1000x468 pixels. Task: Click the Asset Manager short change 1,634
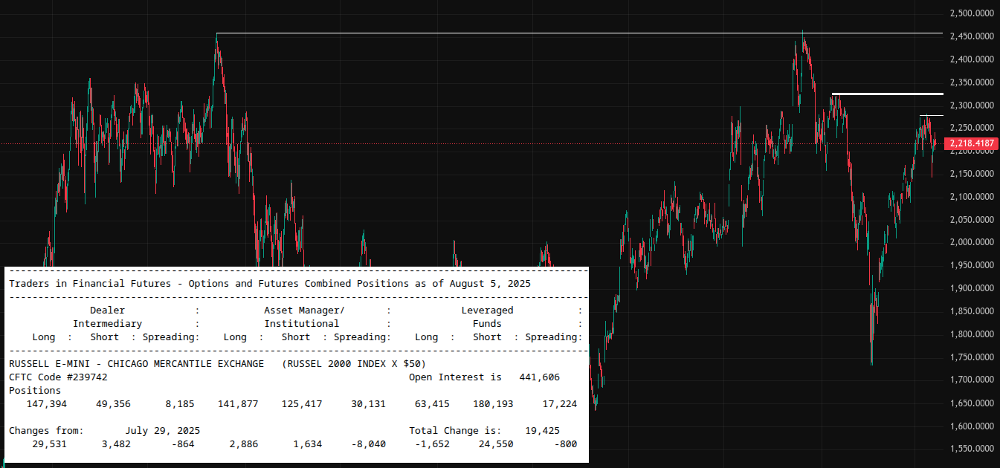pyautogui.click(x=307, y=443)
